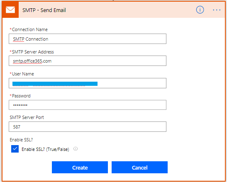Select the User Name input field
Viewport: 227px width, 182px height.
(88, 83)
